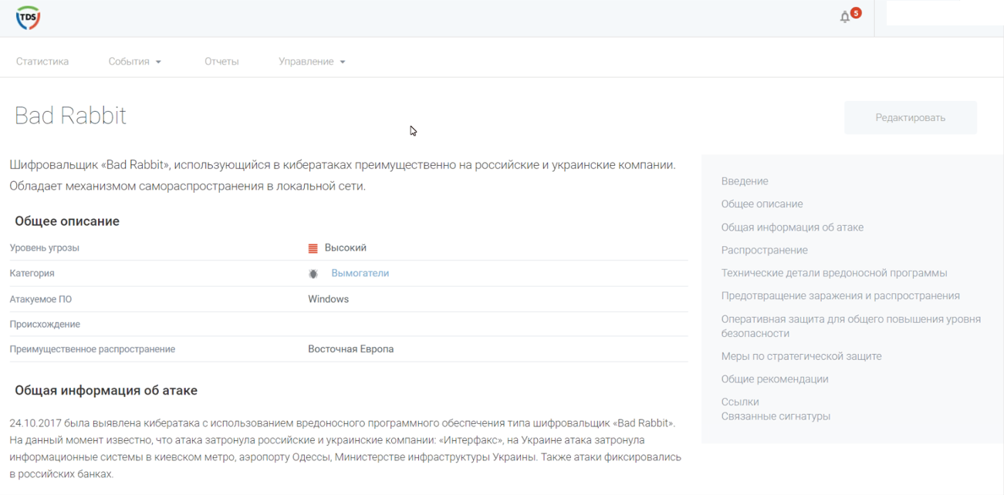Show Связанные сигнатуры section
The image size is (1004, 495).
tap(776, 416)
